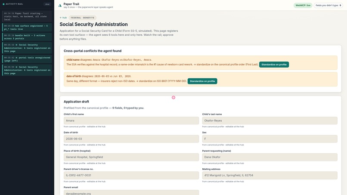Click the WebMCP: live badge
The image size is (347, 195).
coord(303,5)
